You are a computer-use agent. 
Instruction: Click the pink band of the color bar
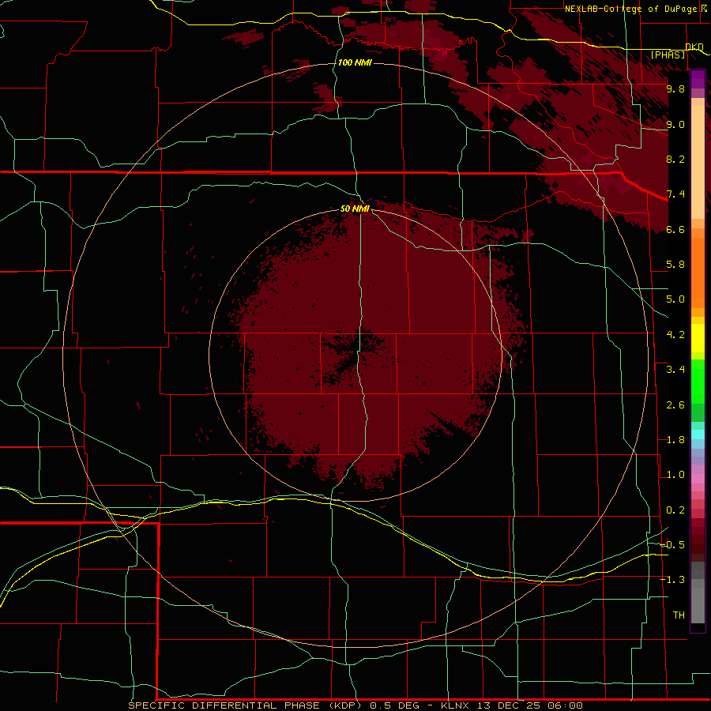[698, 479]
